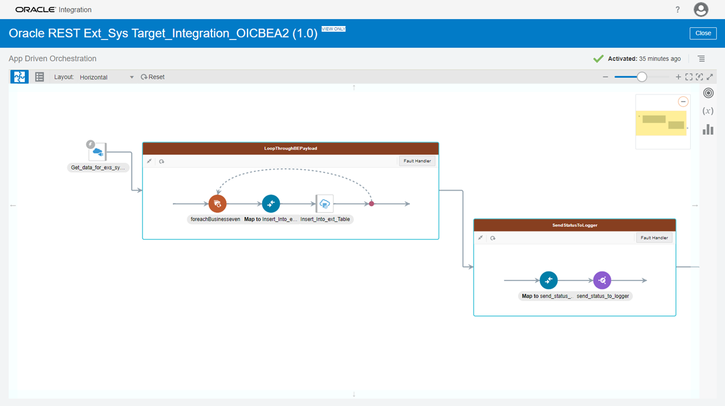
Task: Open the Layout Horizontal dropdown
Action: tap(107, 77)
